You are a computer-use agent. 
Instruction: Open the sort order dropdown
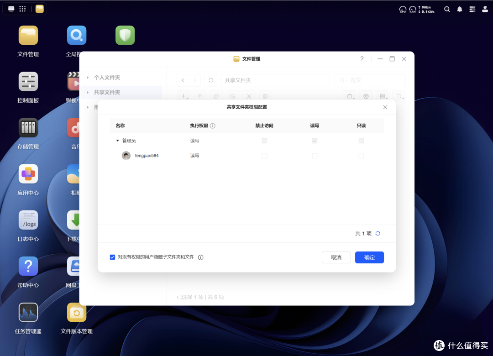tap(399, 96)
